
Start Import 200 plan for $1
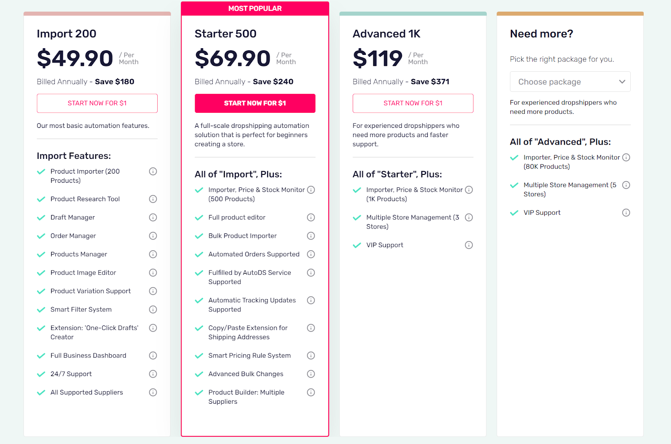(x=97, y=103)
